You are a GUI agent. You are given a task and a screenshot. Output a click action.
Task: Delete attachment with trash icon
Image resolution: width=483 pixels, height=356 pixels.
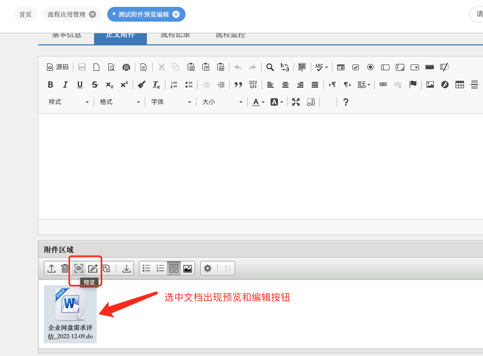tap(65, 268)
